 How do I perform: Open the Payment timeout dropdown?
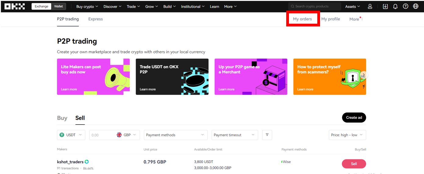click(x=235, y=135)
